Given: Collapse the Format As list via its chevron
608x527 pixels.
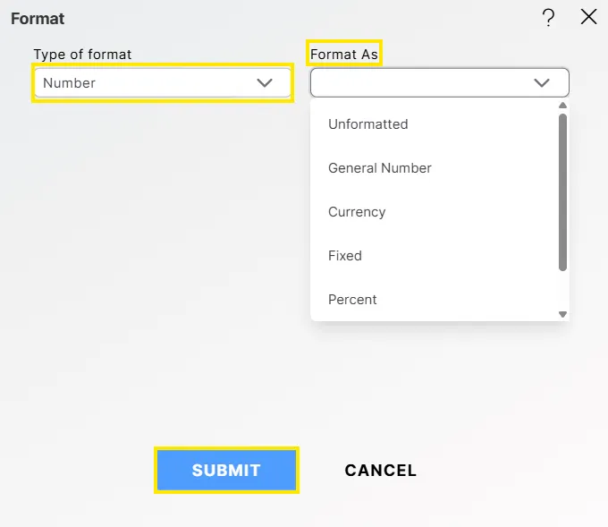Looking at the screenshot, I should (542, 82).
